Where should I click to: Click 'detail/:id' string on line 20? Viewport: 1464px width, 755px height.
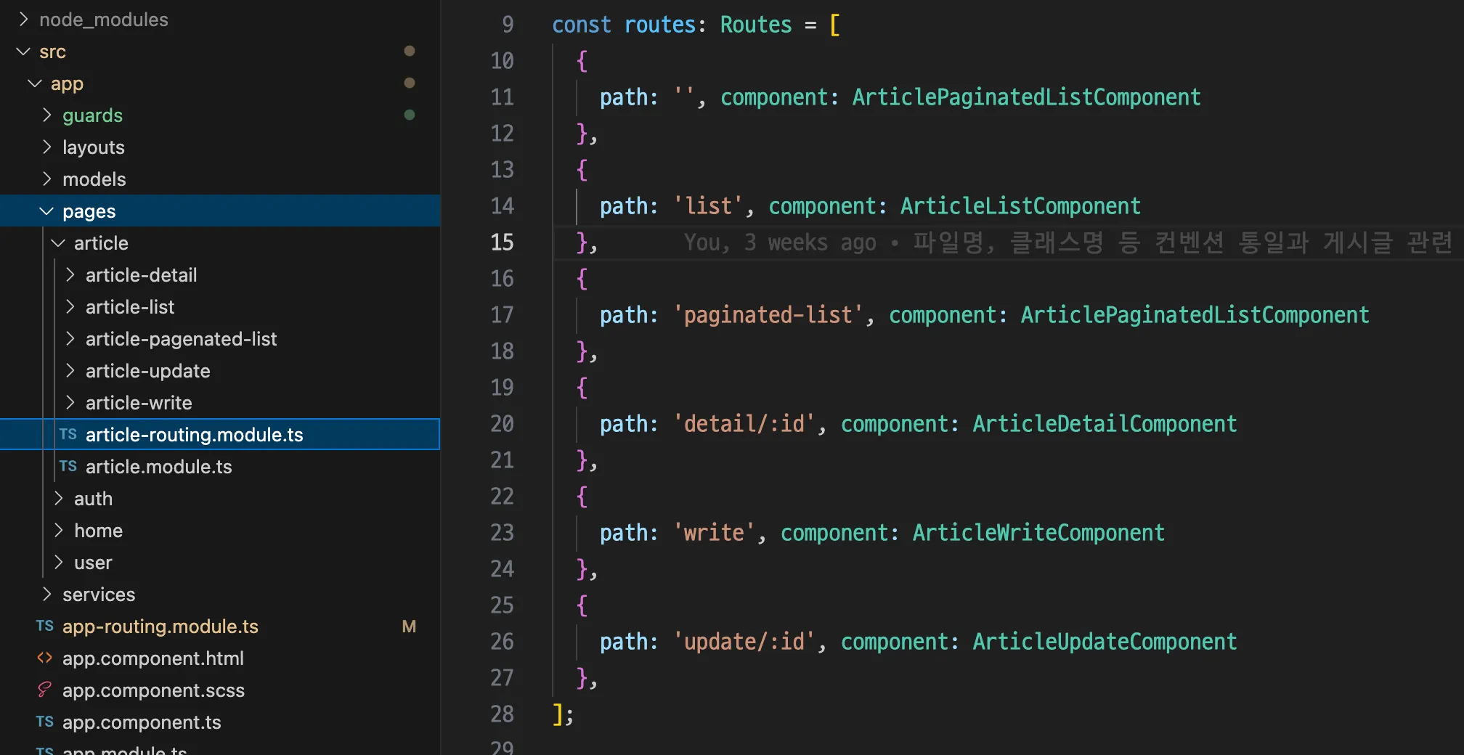click(744, 424)
